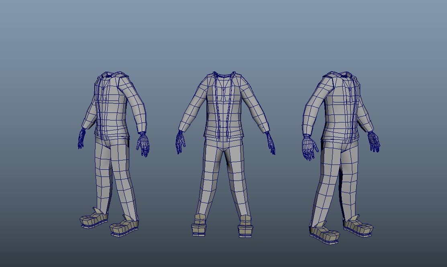The width and height of the screenshot is (447, 267).
Task: Select the center model's viewer-right shoe
Action: tap(245, 226)
